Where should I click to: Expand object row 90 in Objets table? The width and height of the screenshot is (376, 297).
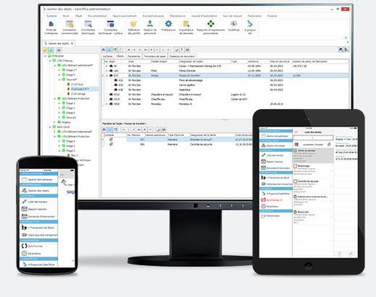point(106,66)
